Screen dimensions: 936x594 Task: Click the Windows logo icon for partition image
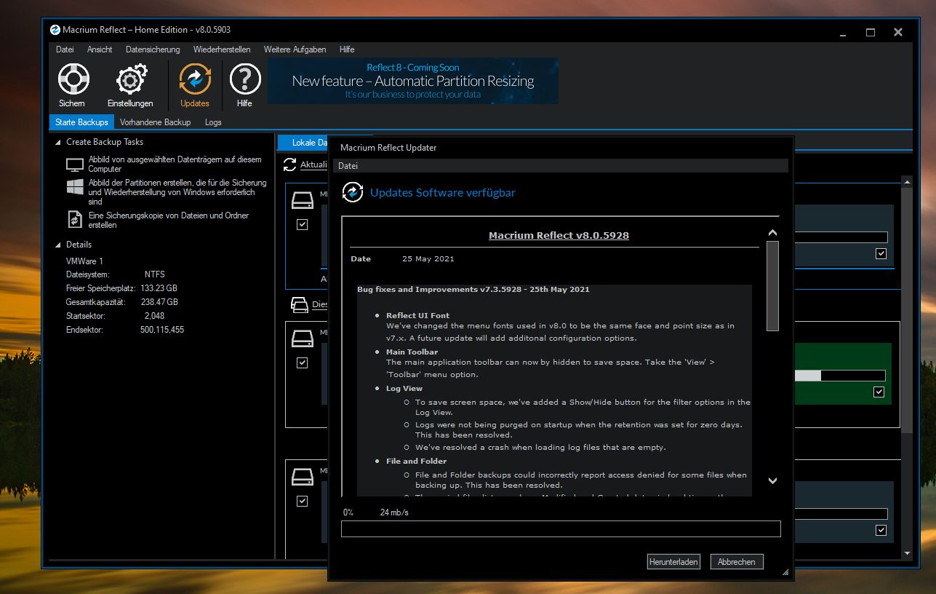[x=75, y=187]
